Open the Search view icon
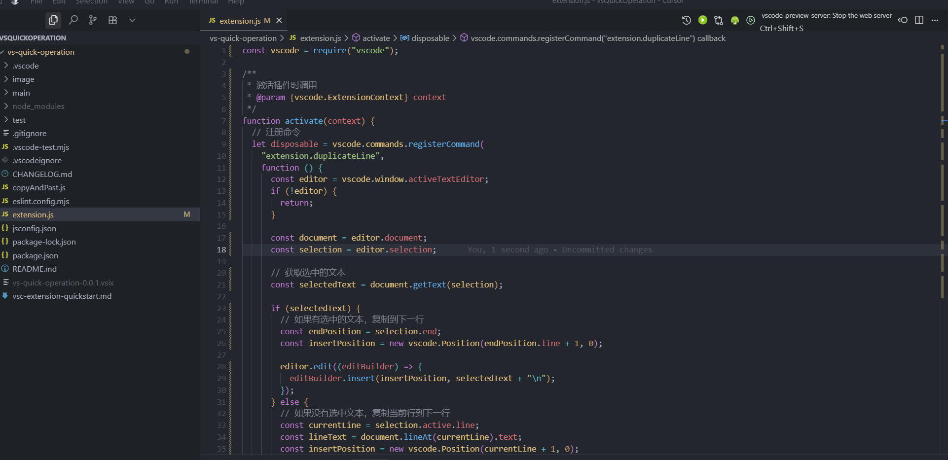Image resolution: width=948 pixels, height=460 pixels. (73, 20)
